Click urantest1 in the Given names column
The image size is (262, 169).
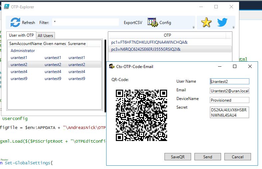pyautogui.click(x=53, y=58)
